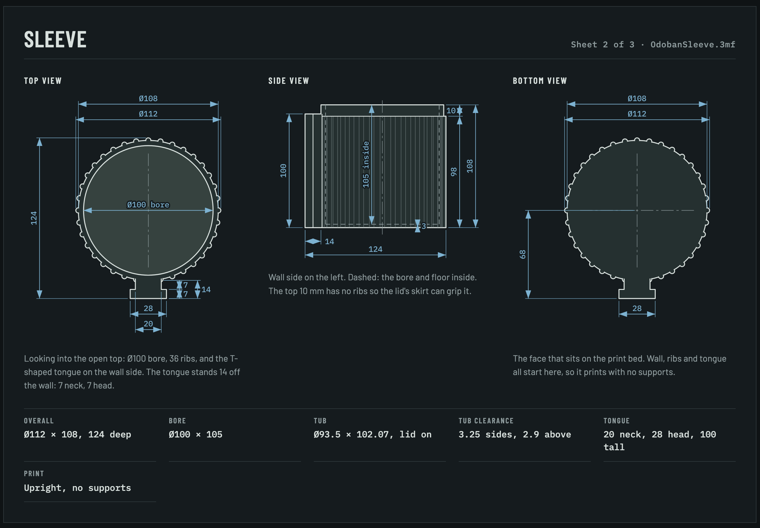Click the '105 inside' dimension in side view
This screenshot has height=528, width=760.
tap(366, 164)
